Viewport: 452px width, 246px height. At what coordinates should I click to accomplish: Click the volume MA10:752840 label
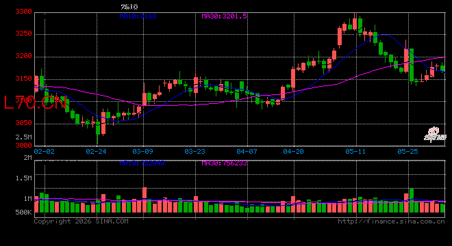click(142, 163)
